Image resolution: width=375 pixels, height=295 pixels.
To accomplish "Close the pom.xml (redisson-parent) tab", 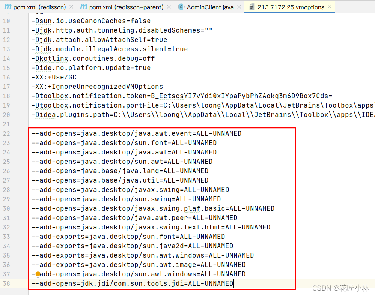I will [169, 7].
